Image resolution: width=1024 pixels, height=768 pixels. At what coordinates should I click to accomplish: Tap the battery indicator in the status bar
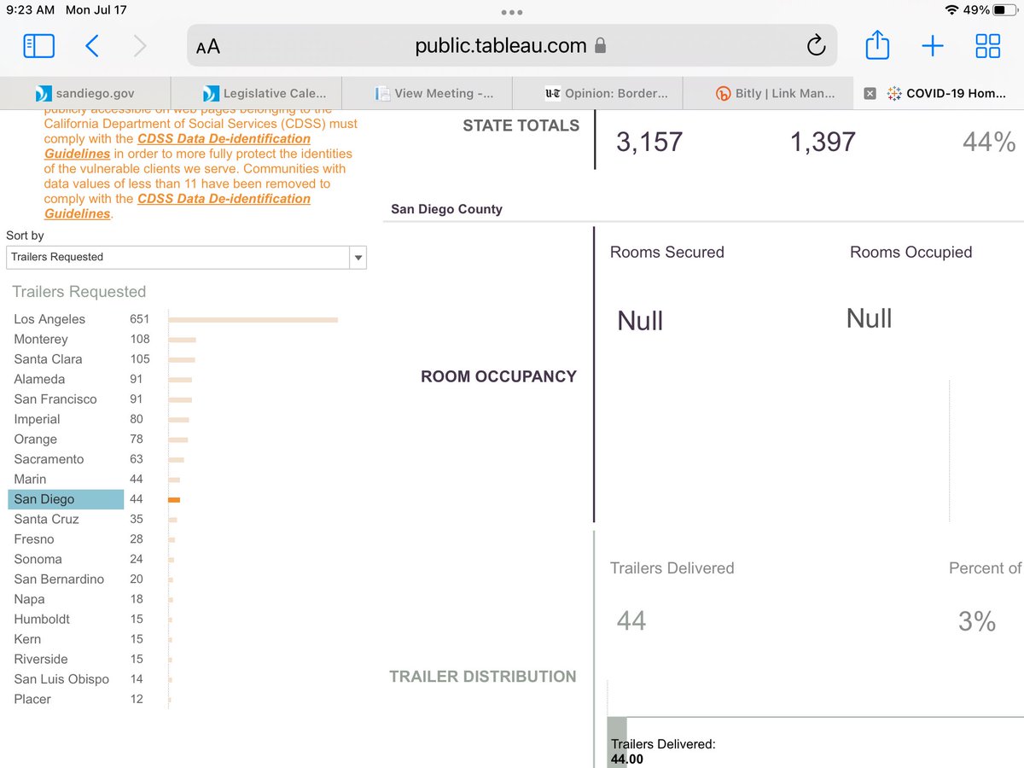point(1004,10)
